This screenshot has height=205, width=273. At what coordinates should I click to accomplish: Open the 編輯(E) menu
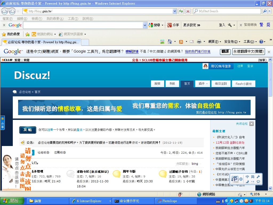pyautogui.click(x=22, y=18)
